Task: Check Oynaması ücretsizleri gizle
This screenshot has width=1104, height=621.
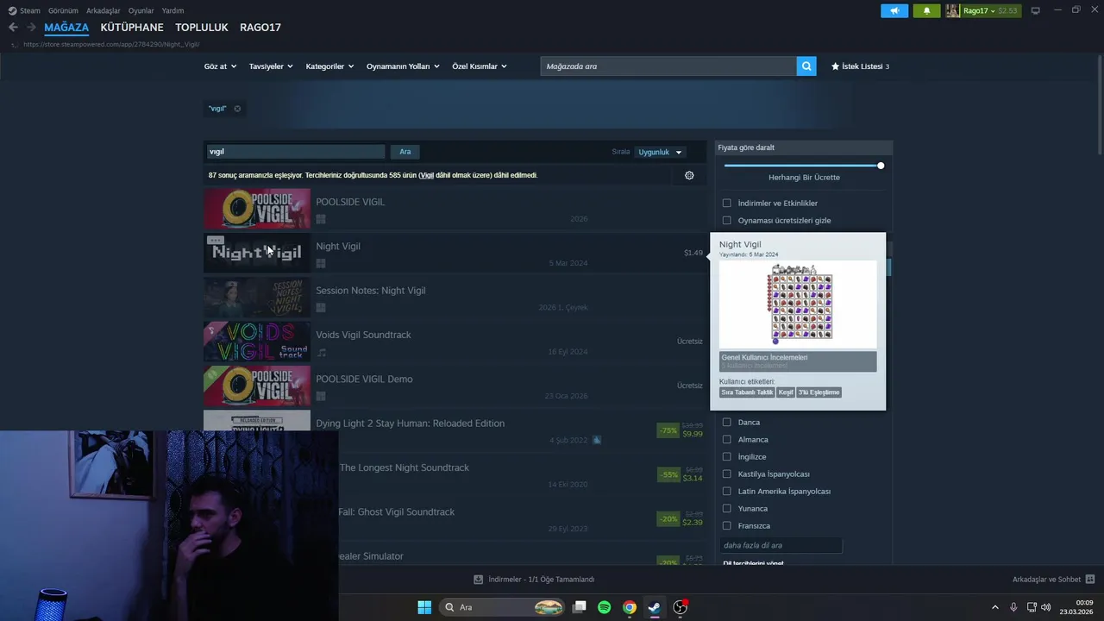Action: tap(726, 221)
